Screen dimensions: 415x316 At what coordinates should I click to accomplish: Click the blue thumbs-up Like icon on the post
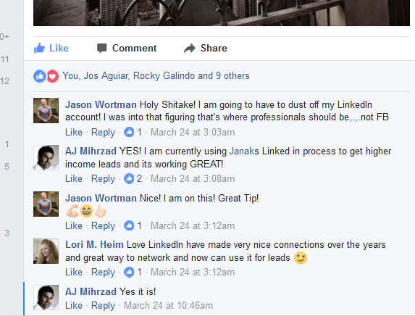point(39,49)
